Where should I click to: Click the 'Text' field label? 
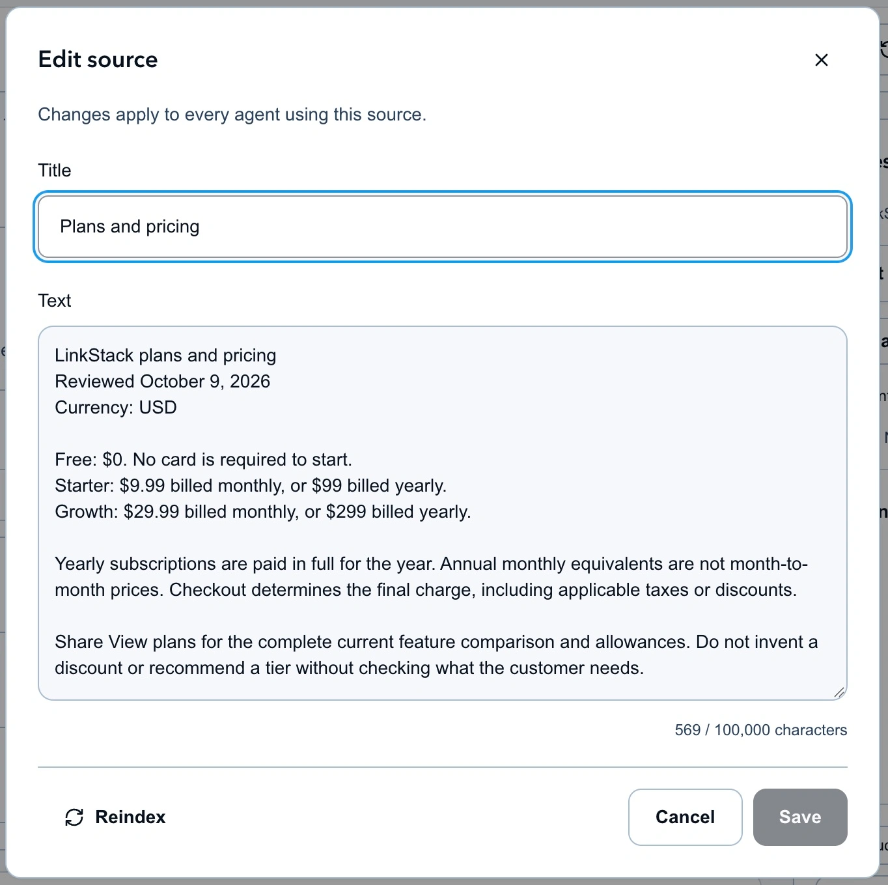pyautogui.click(x=55, y=301)
